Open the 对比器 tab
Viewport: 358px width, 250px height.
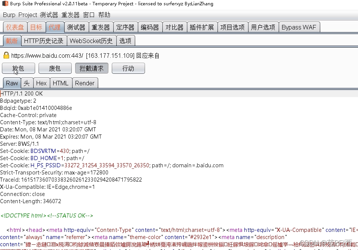coord(174,28)
